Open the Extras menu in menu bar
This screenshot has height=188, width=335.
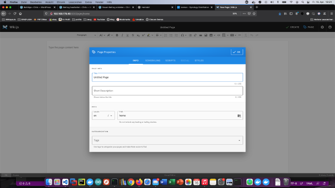[89, 2]
